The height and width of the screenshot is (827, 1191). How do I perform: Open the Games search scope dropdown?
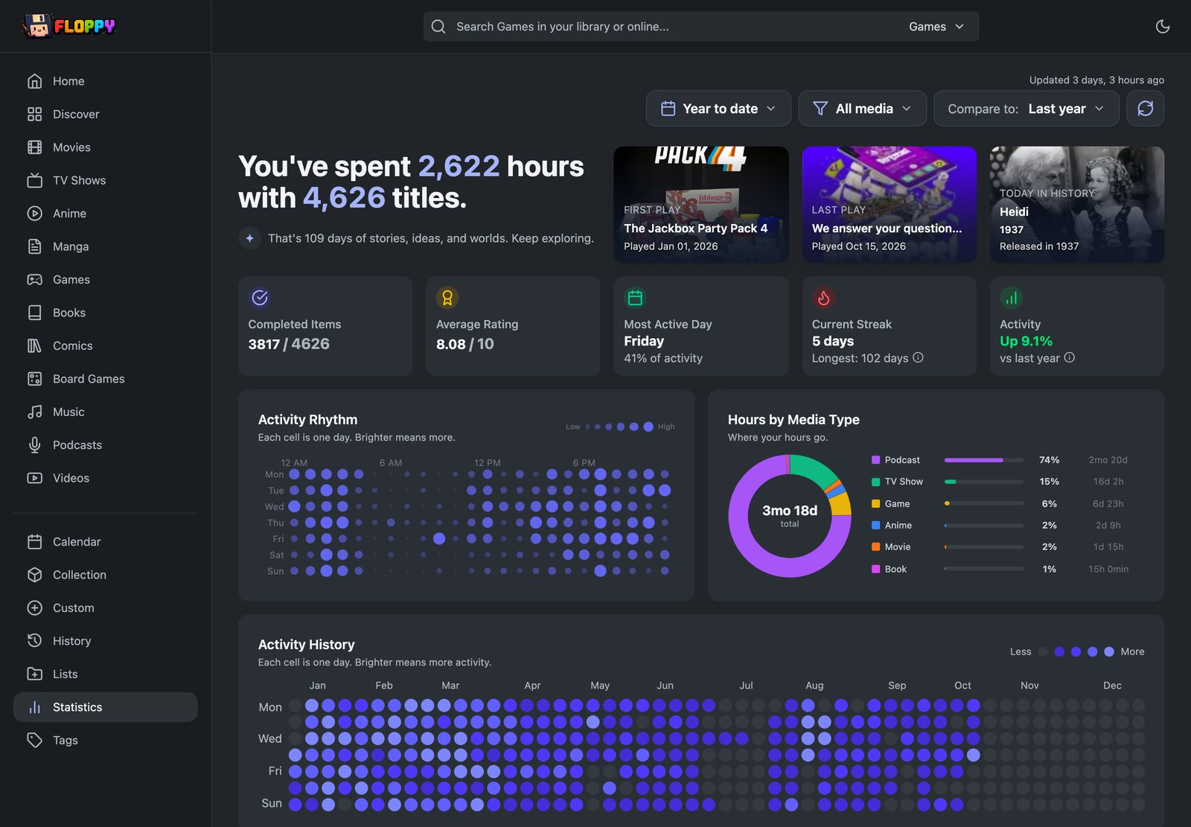(x=936, y=27)
